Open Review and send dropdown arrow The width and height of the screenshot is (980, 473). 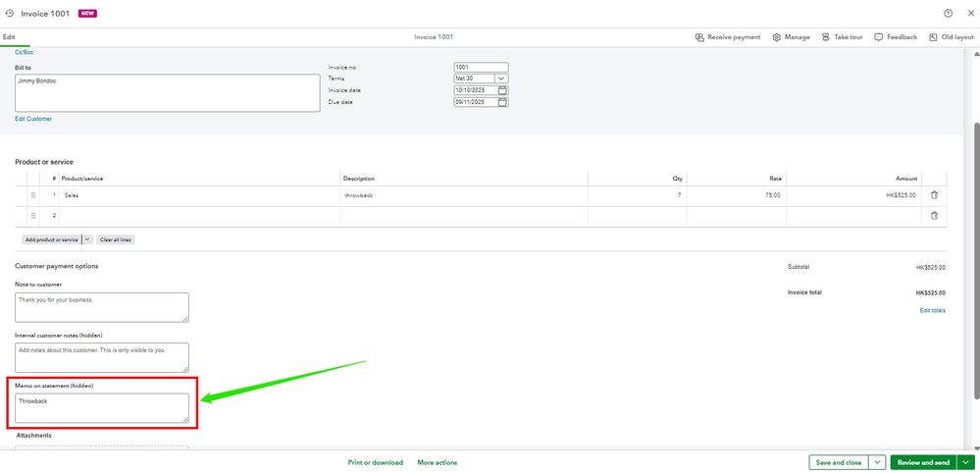click(x=967, y=462)
